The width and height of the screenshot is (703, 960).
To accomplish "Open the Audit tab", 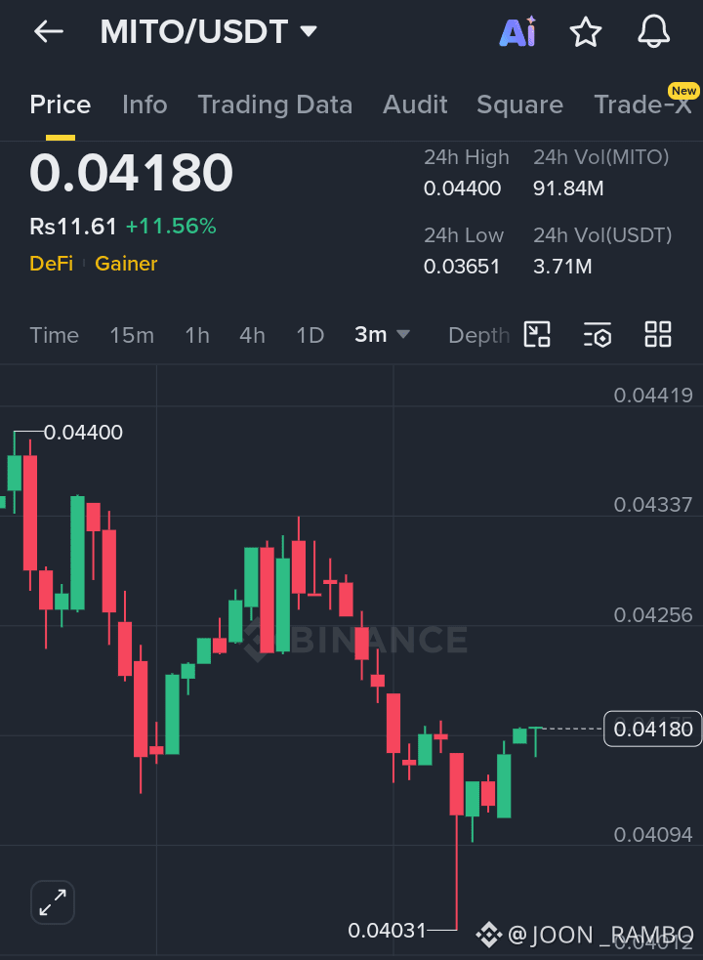I will (x=415, y=104).
